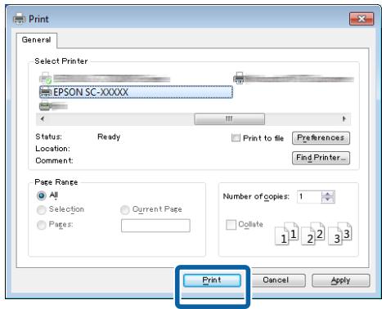Viewport: 382px width, 309px height.
Task: Choose the Pages radio button
Action: [42, 225]
